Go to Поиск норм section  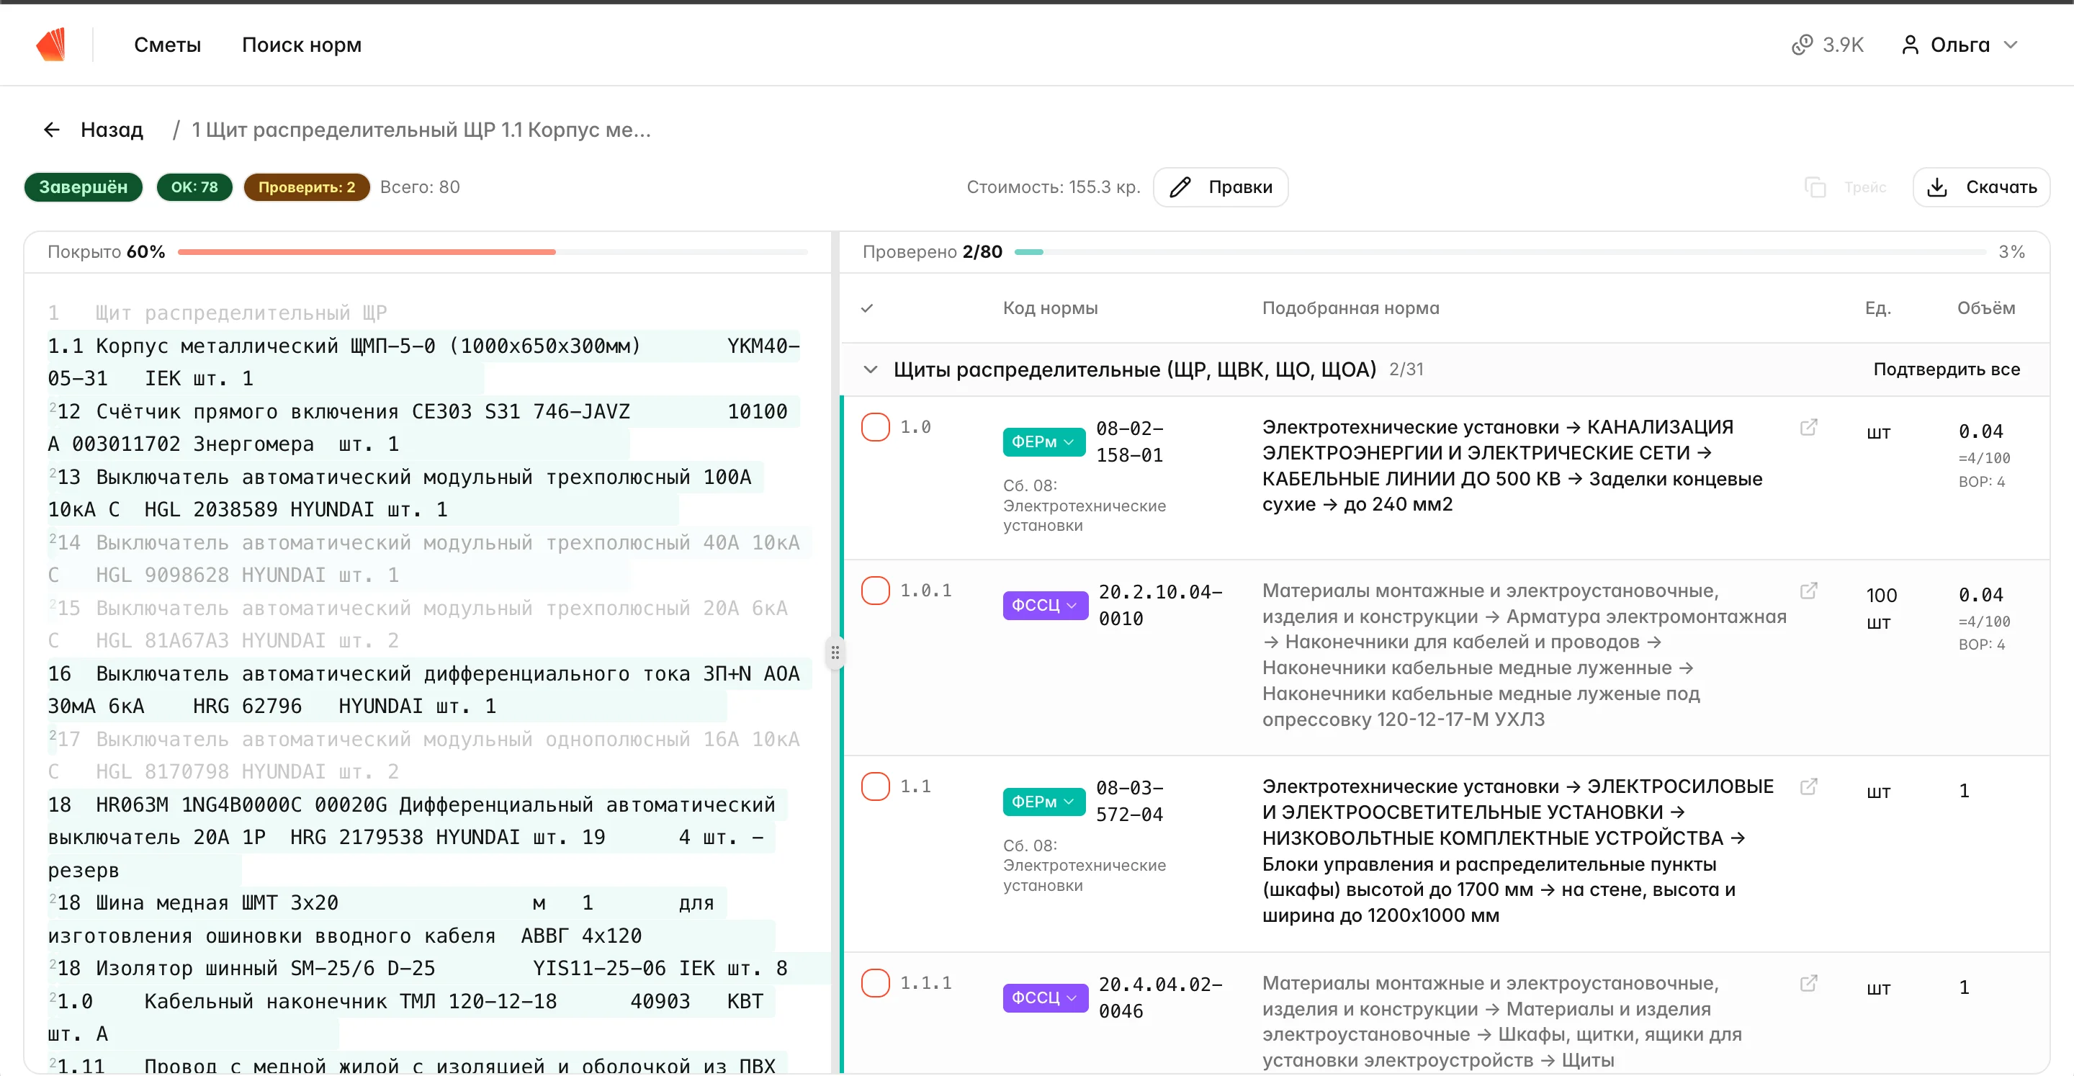point(301,45)
